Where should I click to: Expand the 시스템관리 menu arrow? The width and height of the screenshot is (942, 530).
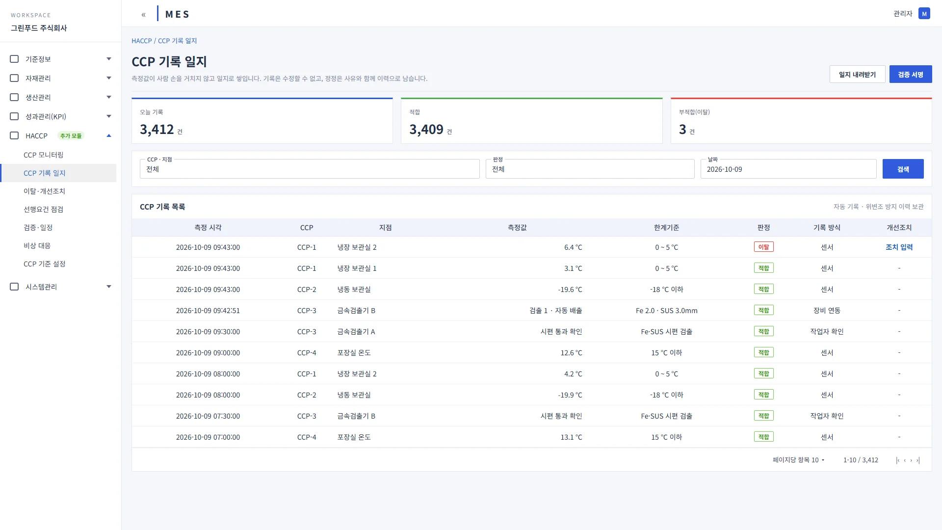(109, 287)
